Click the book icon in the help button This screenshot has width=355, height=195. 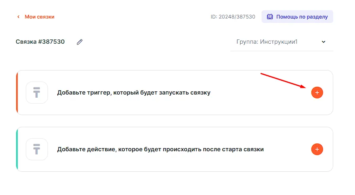coord(270,17)
